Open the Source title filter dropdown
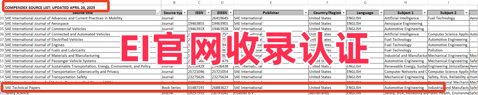This screenshot has width=478, height=95. (x=158, y=13)
